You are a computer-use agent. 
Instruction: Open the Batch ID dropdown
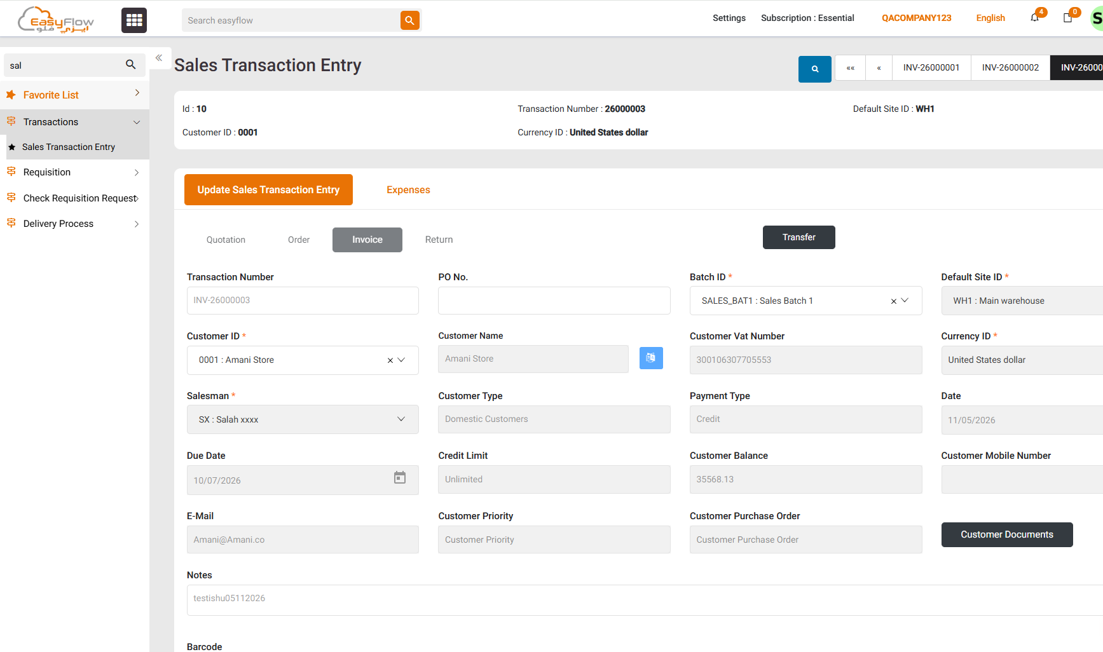pos(905,301)
